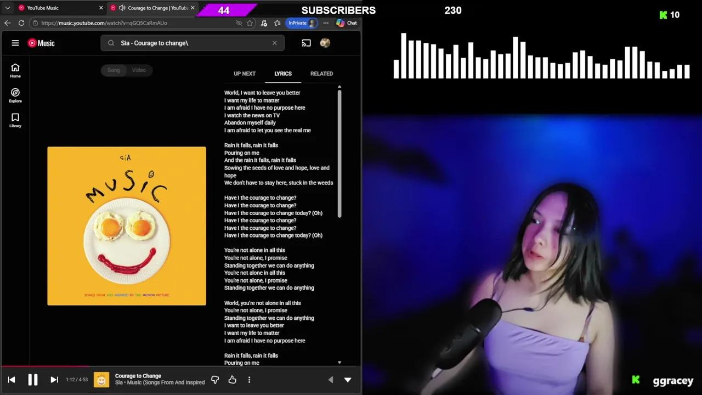Click the Music album cover art
702x395 pixels.
click(x=127, y=226)
